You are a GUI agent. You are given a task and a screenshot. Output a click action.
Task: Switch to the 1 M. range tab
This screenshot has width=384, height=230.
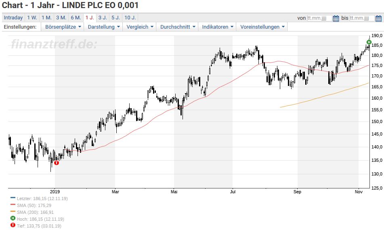[46, 18]
